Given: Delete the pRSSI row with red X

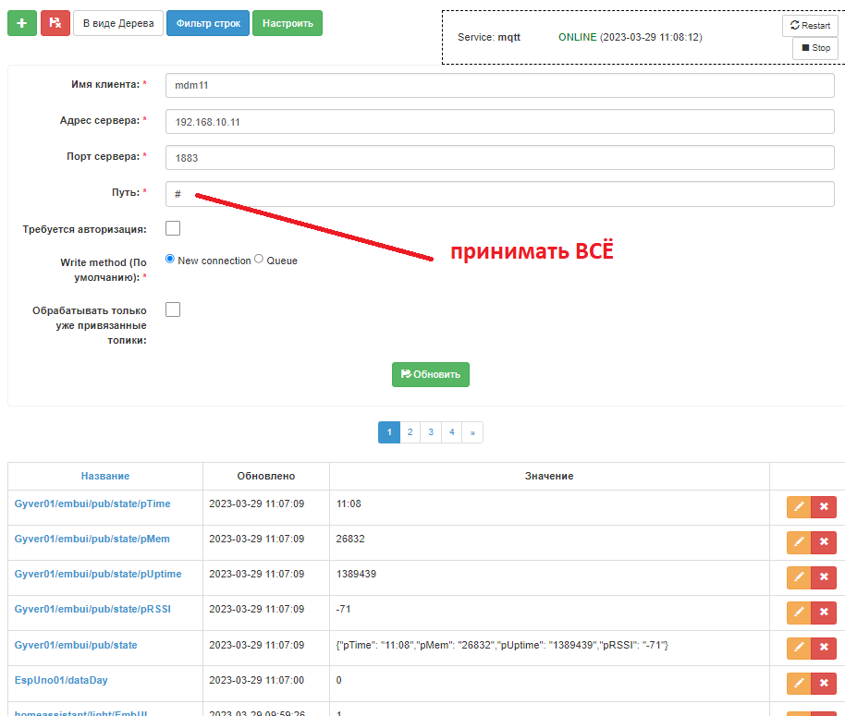Looking at the screenshot, I should 824,613.
